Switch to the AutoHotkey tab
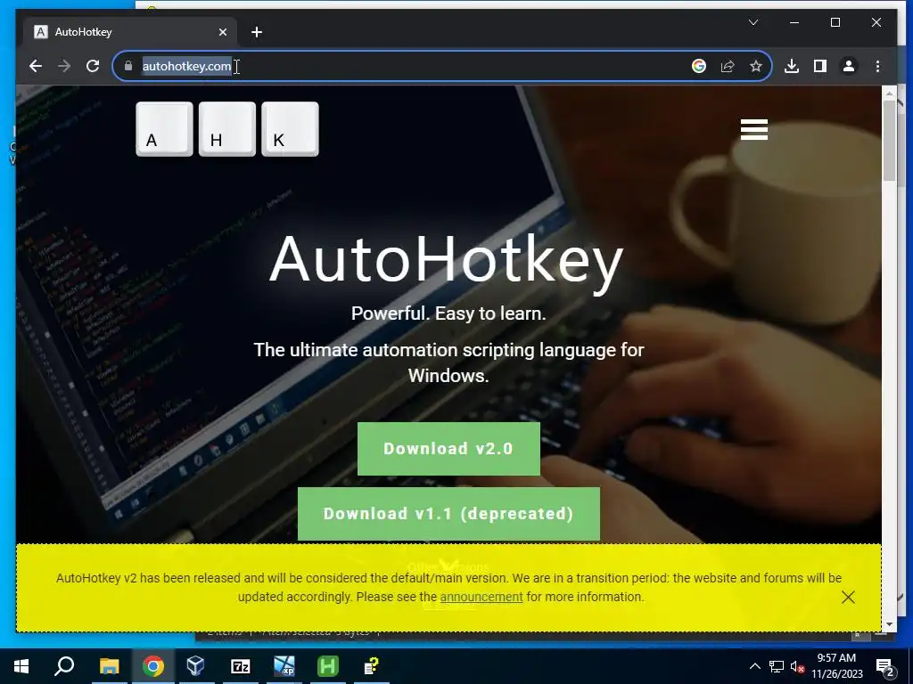Viewport: 913px width, 684px height. pos(130,32)
